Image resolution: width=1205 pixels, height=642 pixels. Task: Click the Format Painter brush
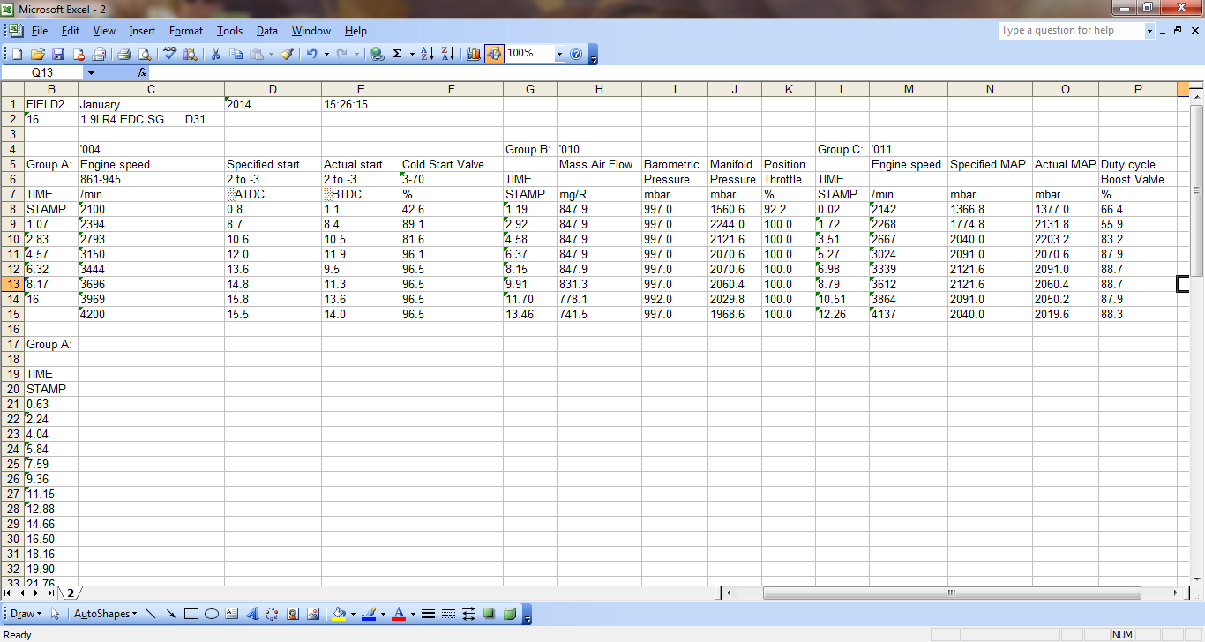point(287,54)
